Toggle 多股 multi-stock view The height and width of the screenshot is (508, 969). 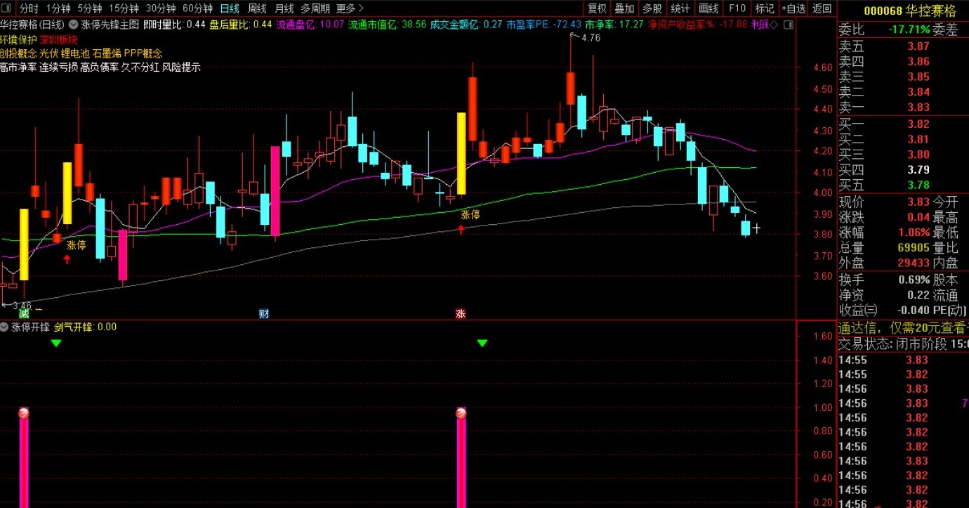point(652,8)
